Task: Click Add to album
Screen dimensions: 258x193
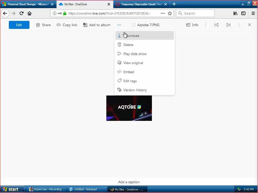Action: 97,25
